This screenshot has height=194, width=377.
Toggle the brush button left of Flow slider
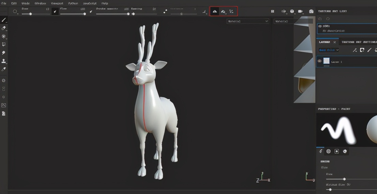[x=55, y=12]
